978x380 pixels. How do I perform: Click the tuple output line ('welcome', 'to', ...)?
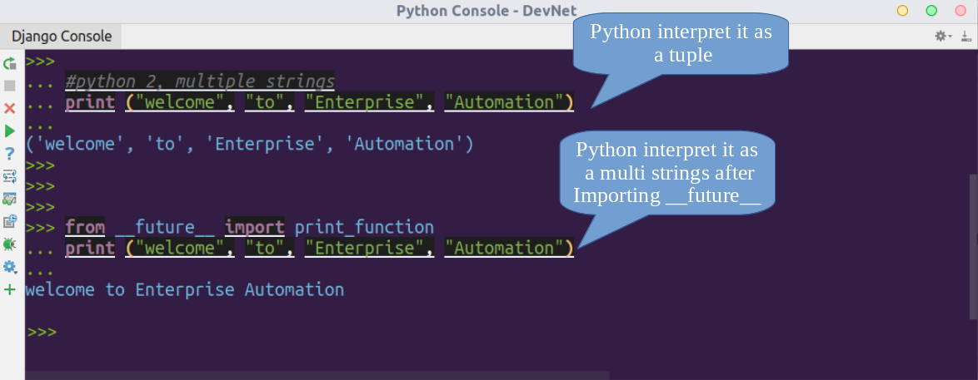coord(249,144)
